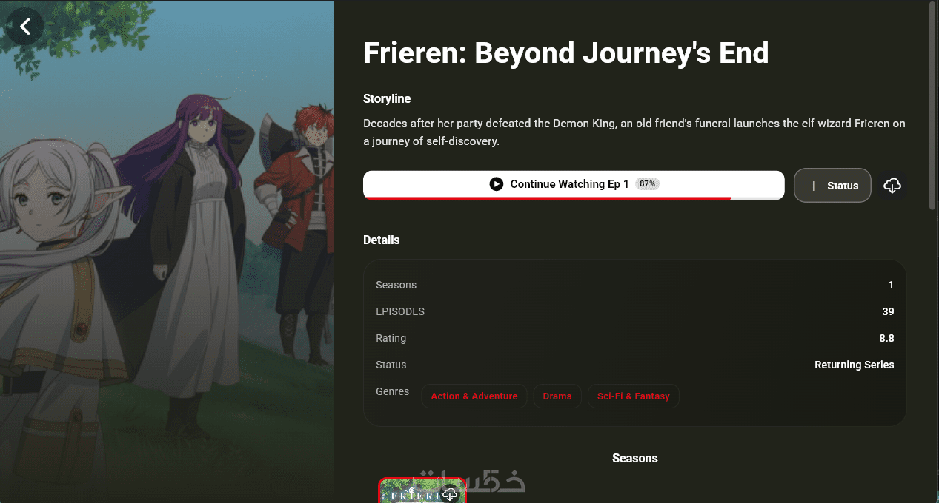Click the red watch progress bar
The width and height of the screenshot is (939, 503).
[x=547, y=198]
